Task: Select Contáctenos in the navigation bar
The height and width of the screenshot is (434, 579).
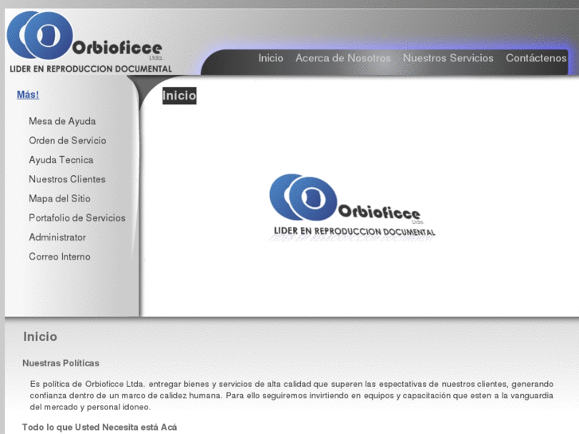Action: coord(536,58)
